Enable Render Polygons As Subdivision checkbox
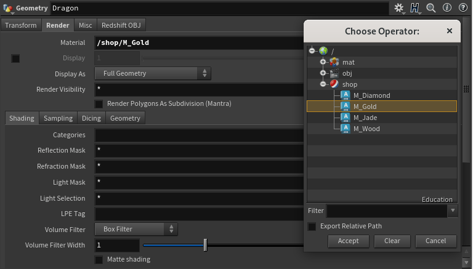The height and width of the screenshot is (269, 473). tap(99, 104)
